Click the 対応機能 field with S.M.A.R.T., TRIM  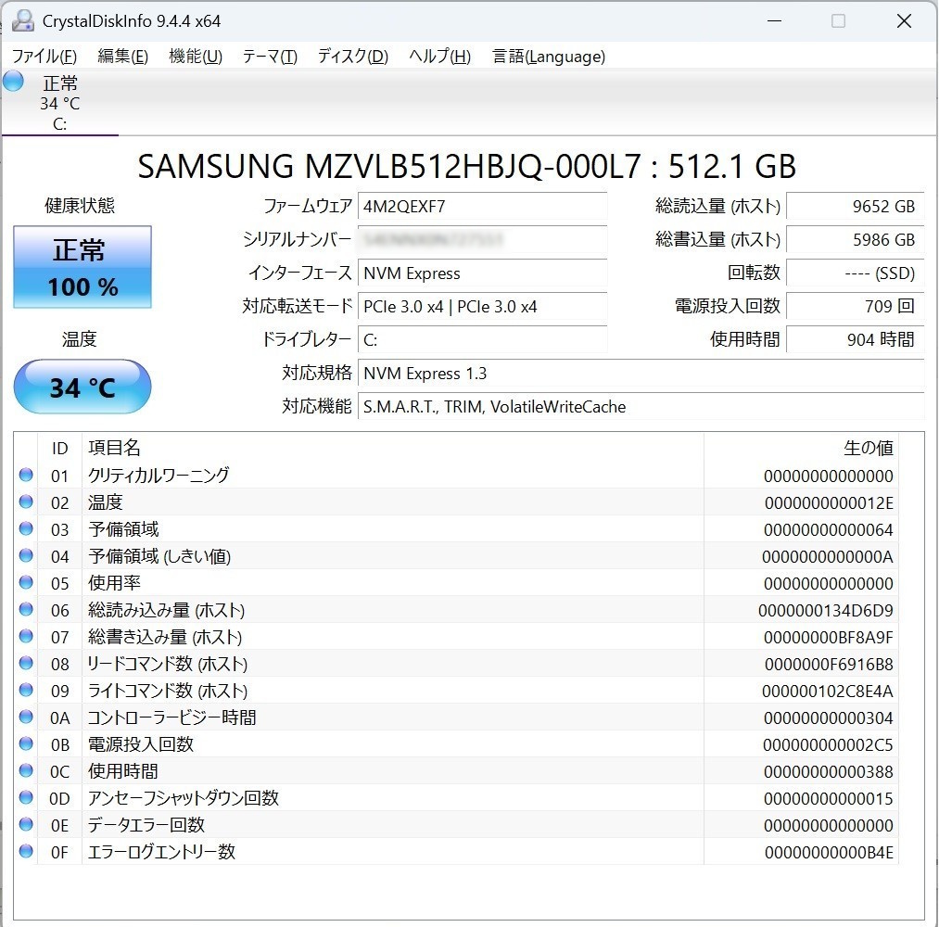640,406
